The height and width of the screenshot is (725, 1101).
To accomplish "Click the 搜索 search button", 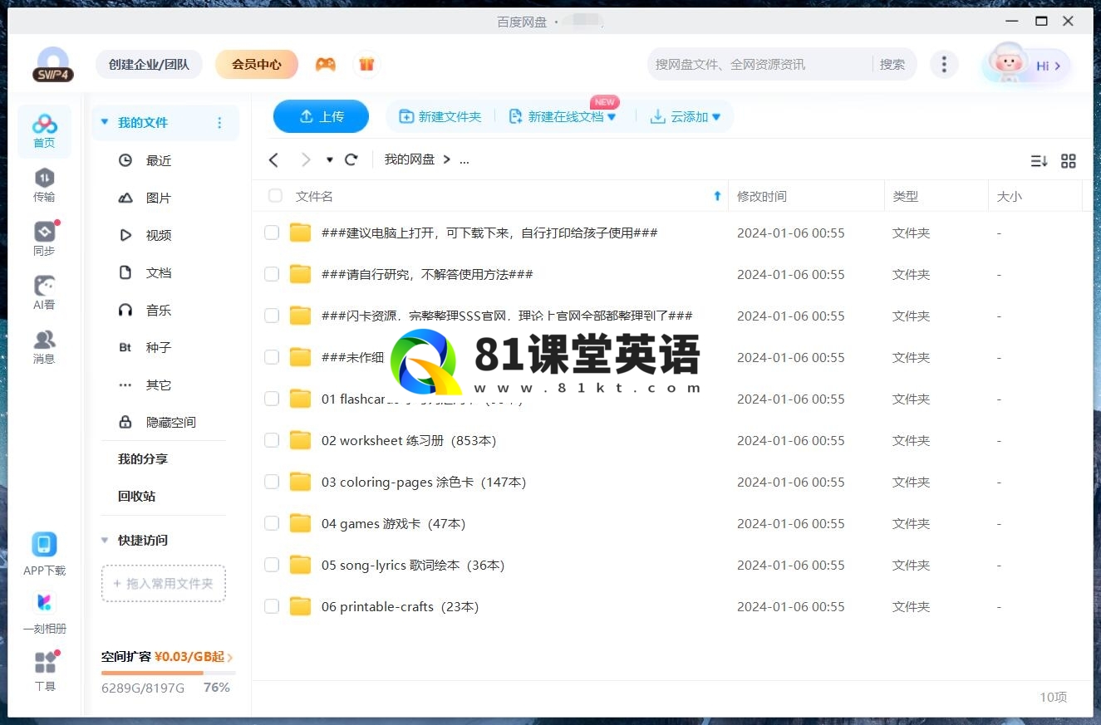I will [x=892, y=64].
